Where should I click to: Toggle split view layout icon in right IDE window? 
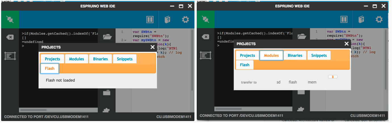[x=344, y=20]
